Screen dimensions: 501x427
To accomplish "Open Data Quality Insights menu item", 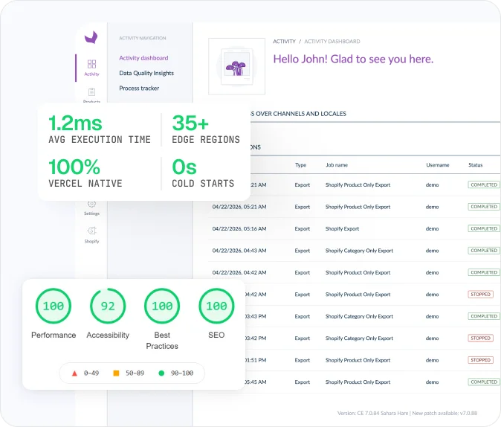I will point(146,73).
